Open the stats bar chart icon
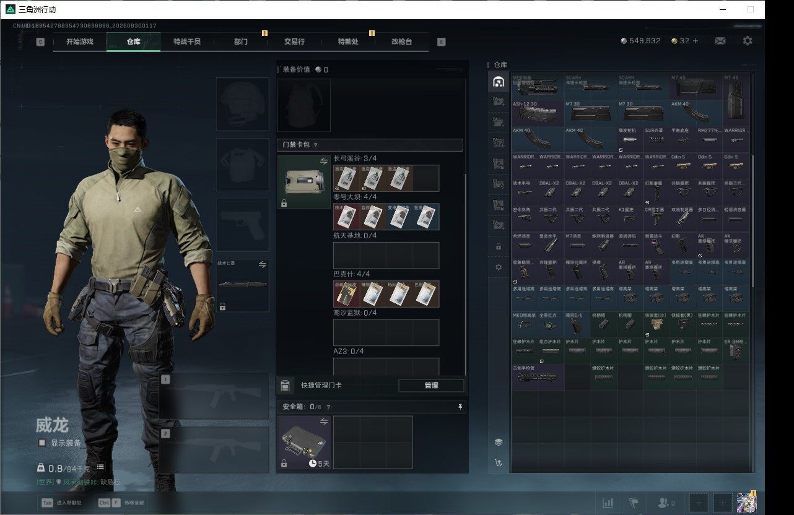The height and width of the screenshot is (515, 794). (608, 503)
